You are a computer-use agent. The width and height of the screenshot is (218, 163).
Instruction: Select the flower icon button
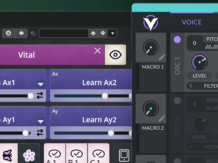(x=29, y=153)
